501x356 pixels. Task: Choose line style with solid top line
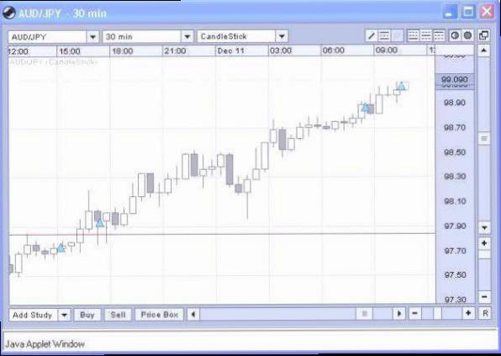(439, 36)
